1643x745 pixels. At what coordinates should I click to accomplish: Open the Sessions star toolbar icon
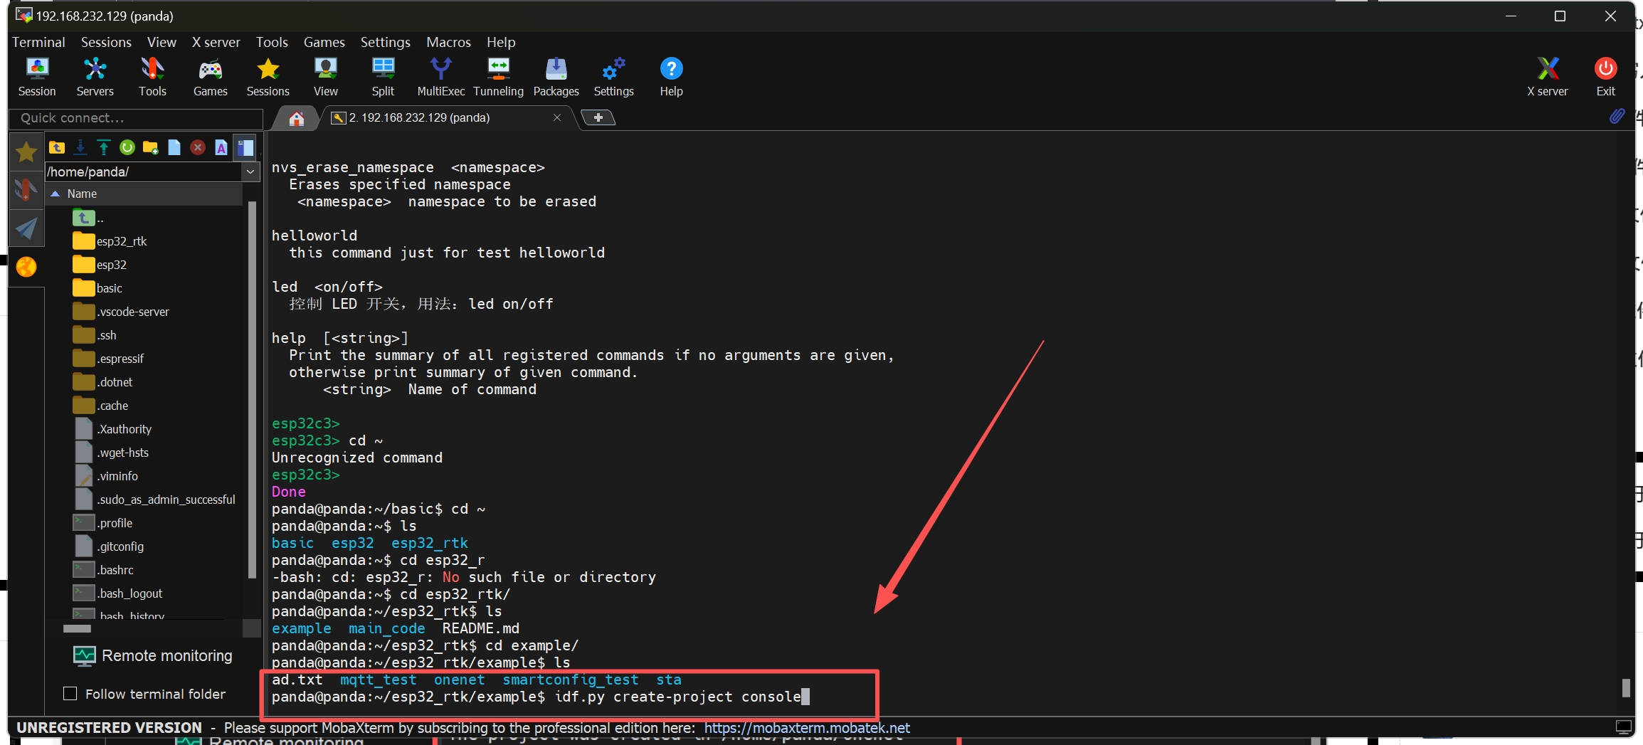point(268,77)
